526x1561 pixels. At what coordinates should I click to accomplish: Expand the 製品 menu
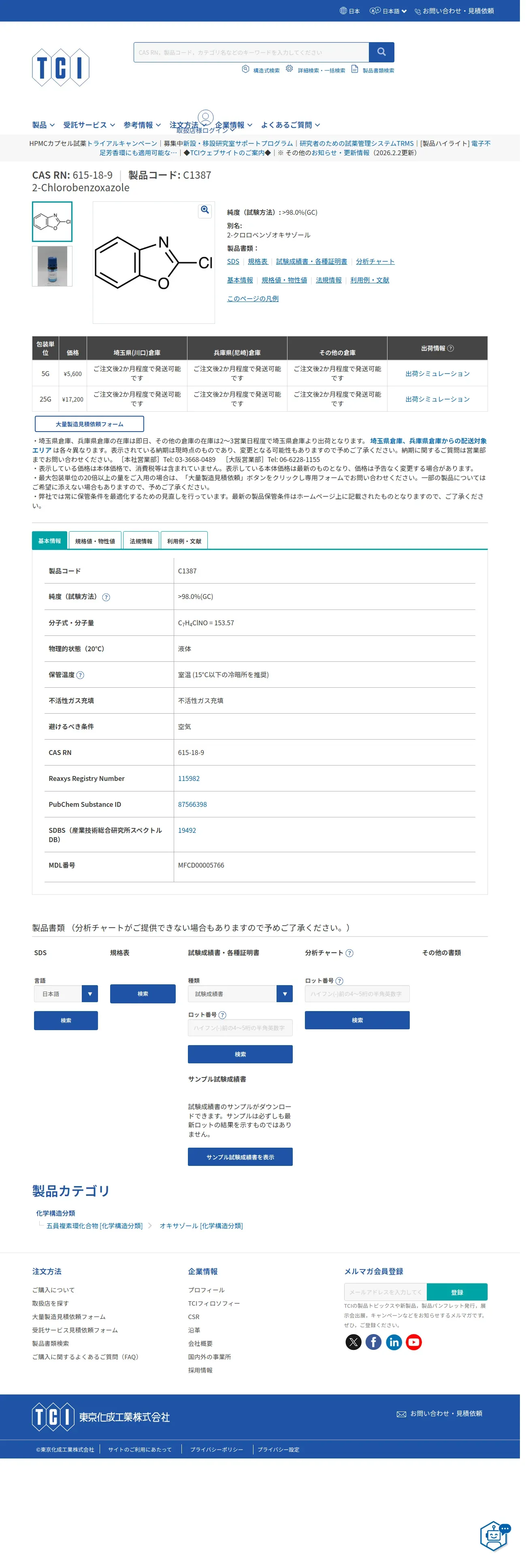coord(44,125)
